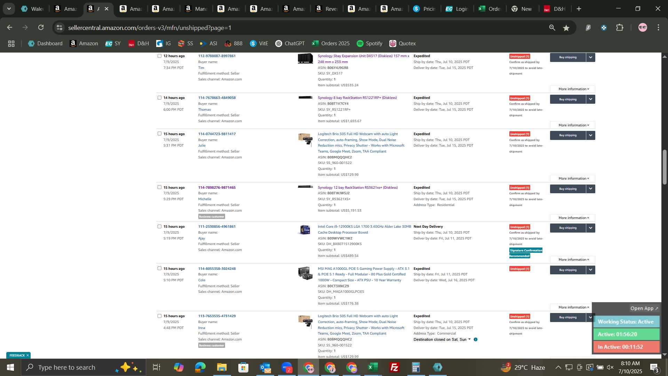This screenshot has height=376, width=668.
Task: Switch to the Reverb tab
Action: click(327, 9)
